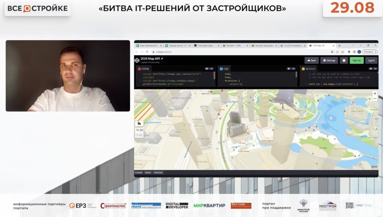Open the Shortcuts panel
This screenshot has width=383, height=217.
158,173
